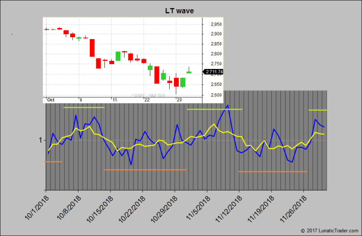This screenshot has height=236, width=362.
Task: Click the longest orange horizontal line
Action: coord(145,170)
